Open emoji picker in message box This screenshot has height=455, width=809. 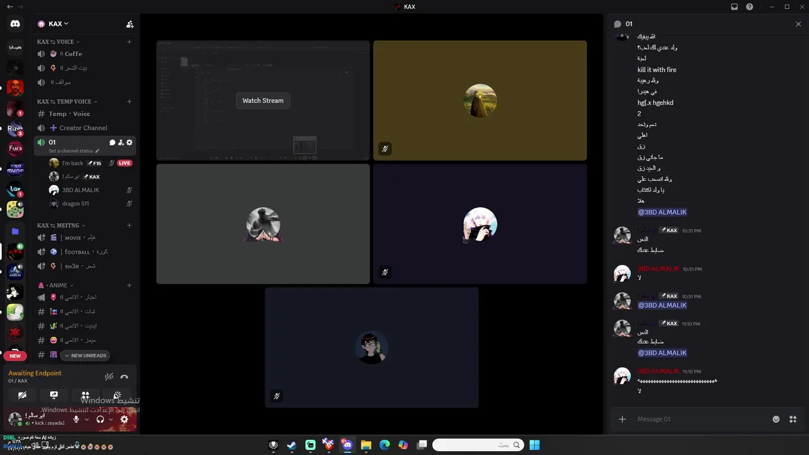pyautogui.click(x=776, y=419)
